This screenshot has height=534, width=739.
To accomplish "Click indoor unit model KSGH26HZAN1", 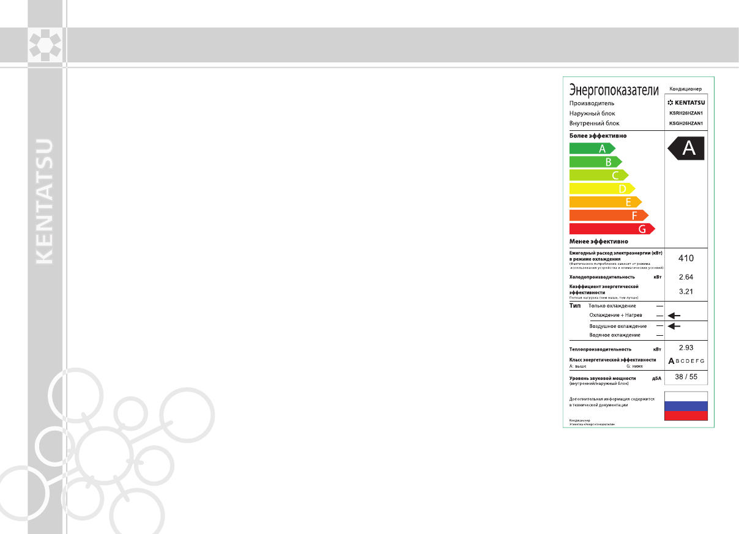I will (686, 124).
